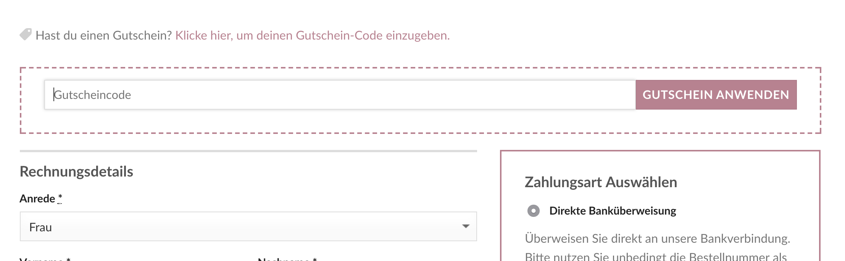Focus the Gutscheincode input field

coord(340,95)
